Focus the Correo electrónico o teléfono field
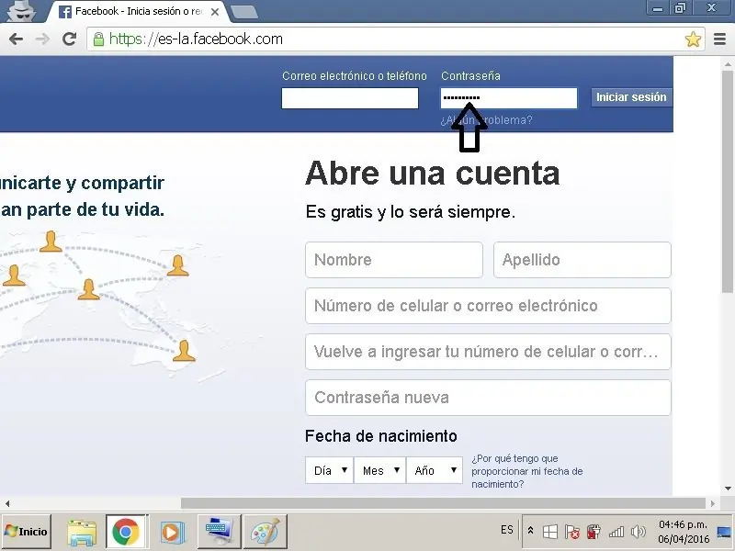 coord(350,98)
